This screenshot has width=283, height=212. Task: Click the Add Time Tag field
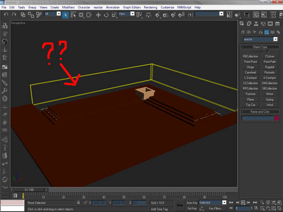[159, 209]
